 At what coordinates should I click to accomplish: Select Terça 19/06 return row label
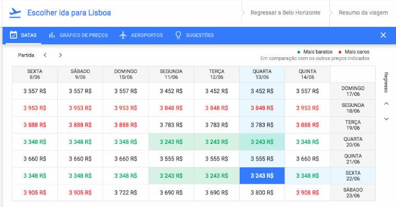(353, 125)
